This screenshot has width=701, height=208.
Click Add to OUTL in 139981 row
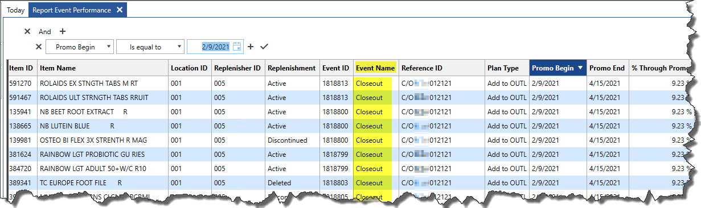pyautogui.click(x=507, y=140)
